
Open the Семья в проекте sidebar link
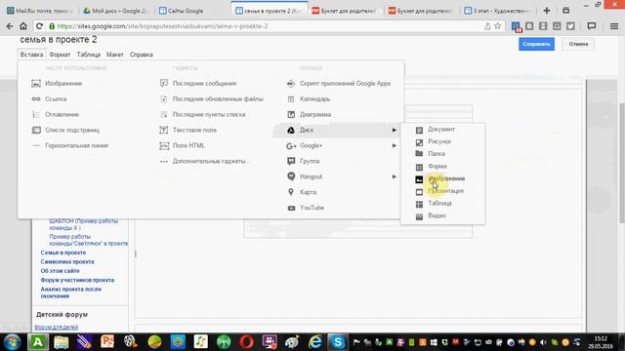point(62,253)
